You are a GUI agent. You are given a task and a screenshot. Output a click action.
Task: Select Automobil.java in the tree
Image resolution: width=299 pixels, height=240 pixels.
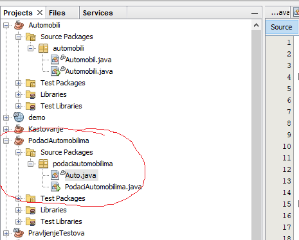88,60
